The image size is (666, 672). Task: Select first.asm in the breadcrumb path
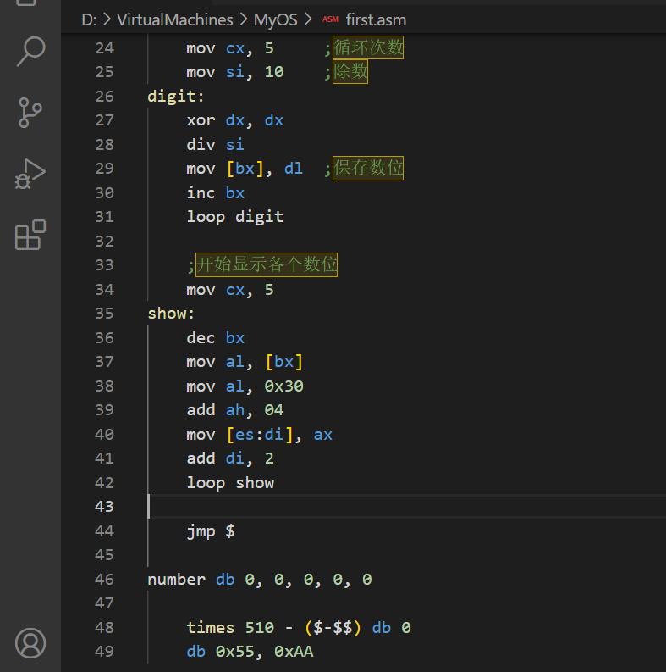click(x=376, y=19)
